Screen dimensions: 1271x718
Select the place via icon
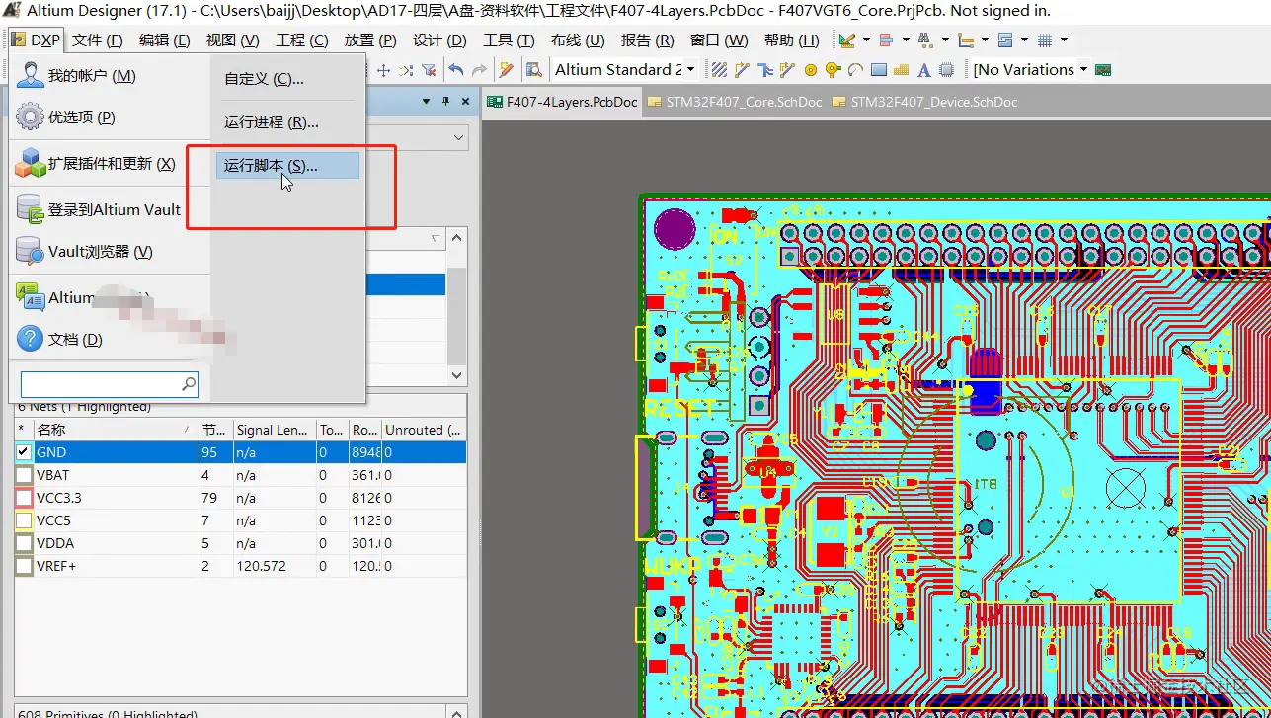pos(833,70)
